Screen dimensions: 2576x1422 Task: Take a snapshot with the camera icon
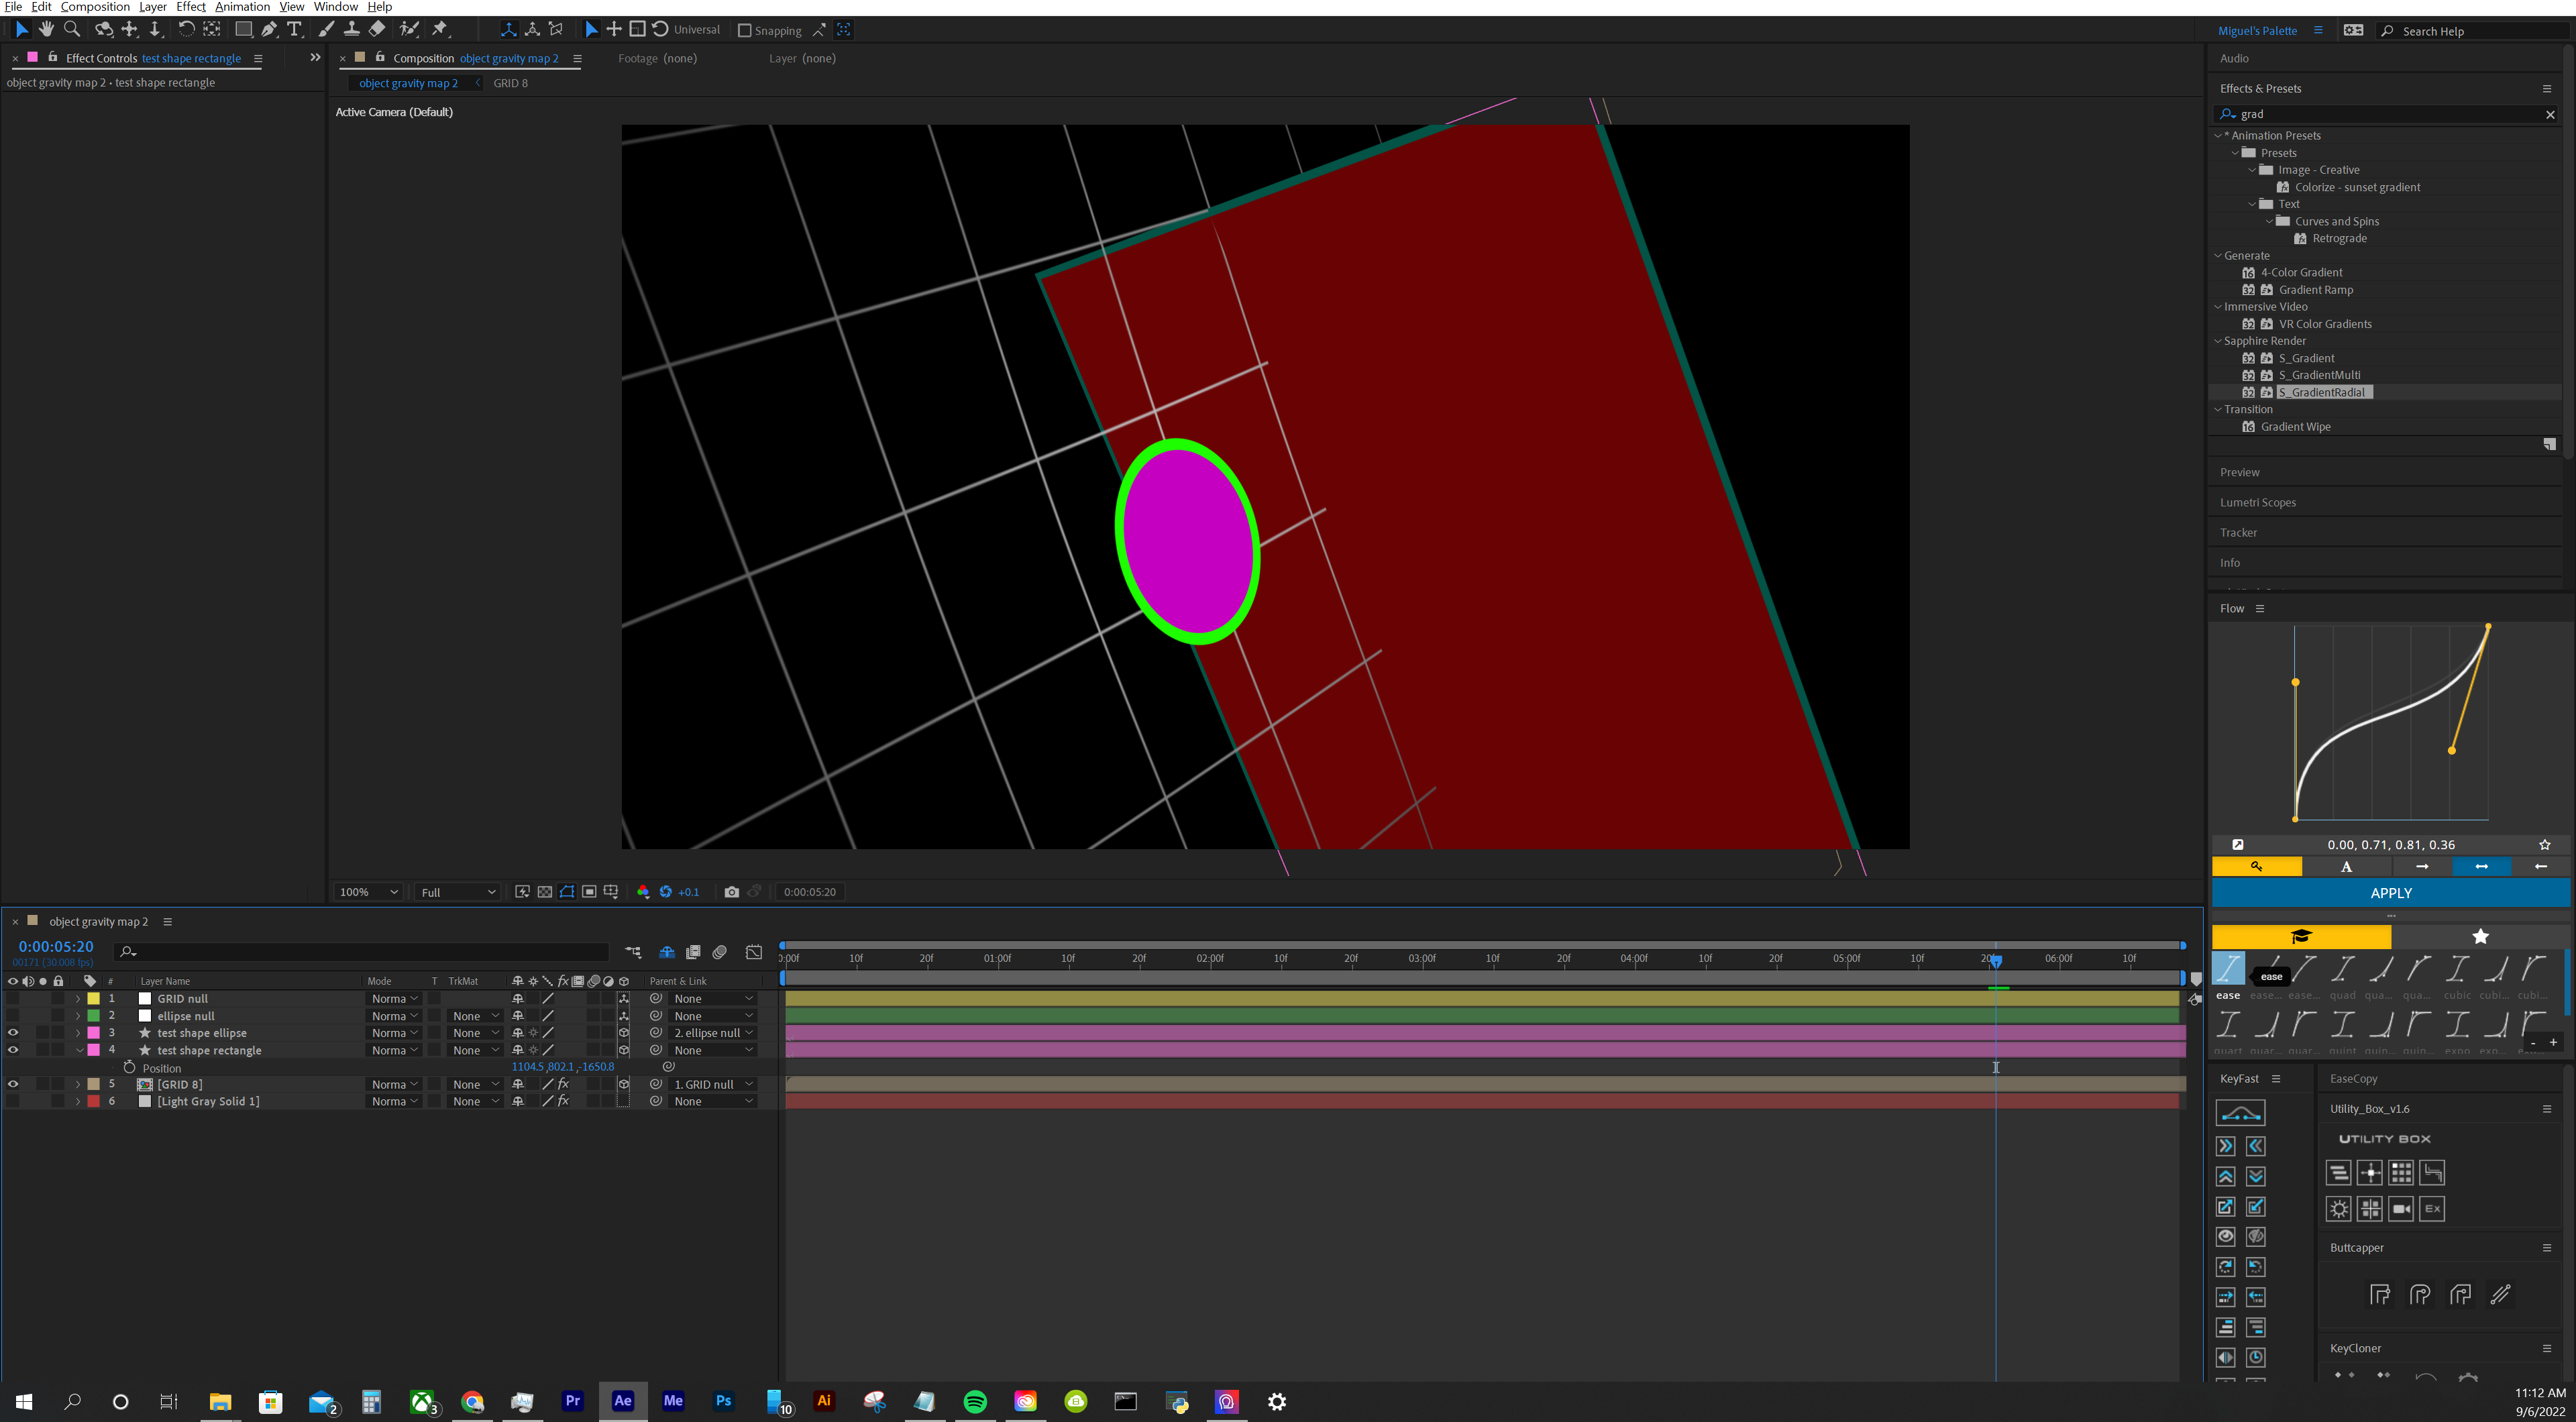point(731,891)
